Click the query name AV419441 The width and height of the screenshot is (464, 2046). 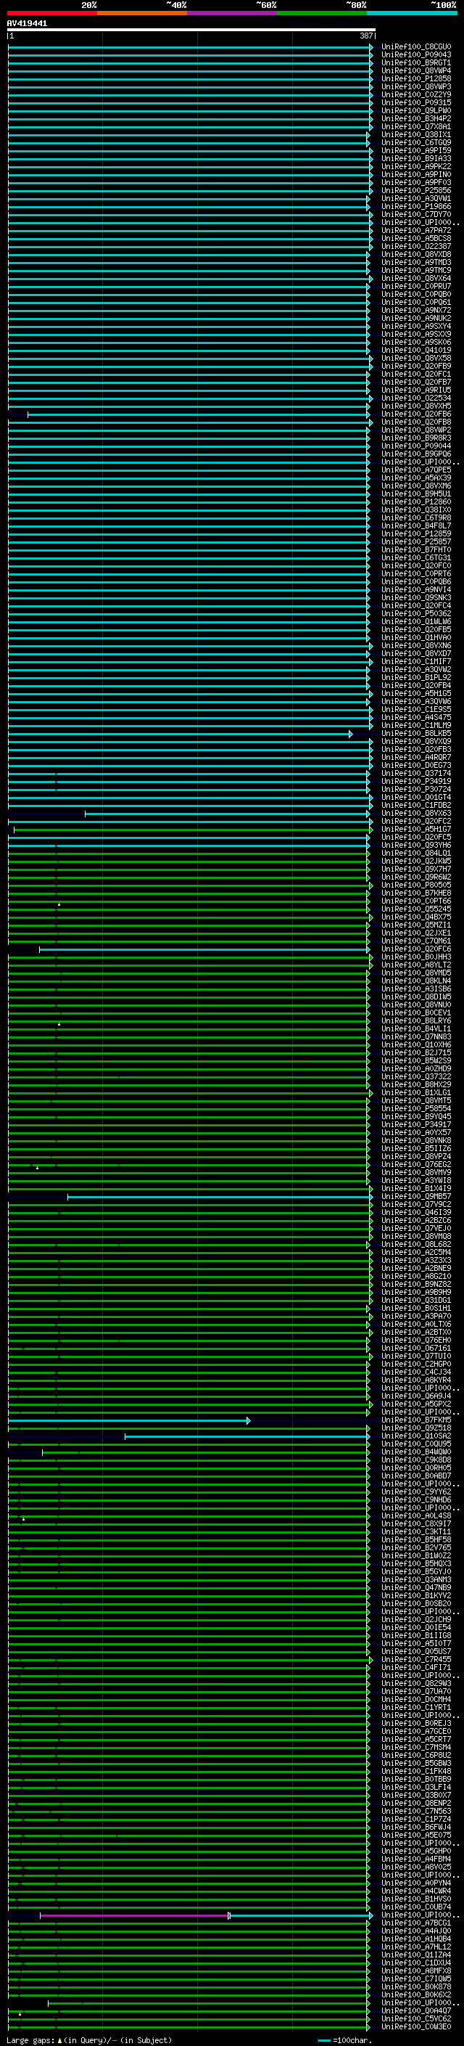[x=27, y=23]
